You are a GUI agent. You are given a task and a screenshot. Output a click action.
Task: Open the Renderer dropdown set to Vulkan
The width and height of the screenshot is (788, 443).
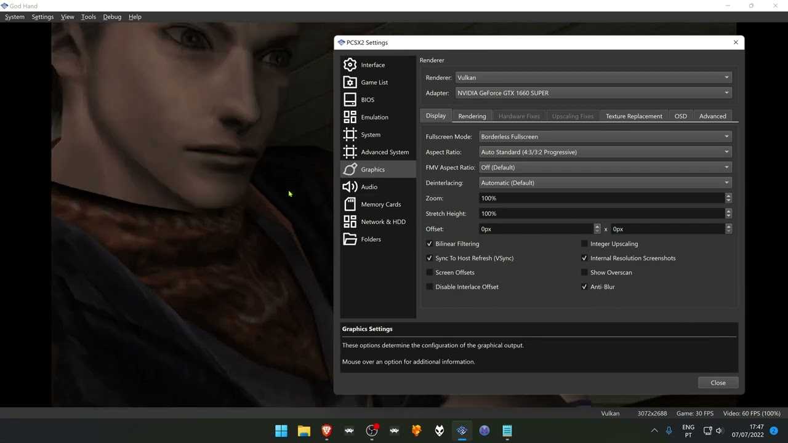(x=593, y=78)
